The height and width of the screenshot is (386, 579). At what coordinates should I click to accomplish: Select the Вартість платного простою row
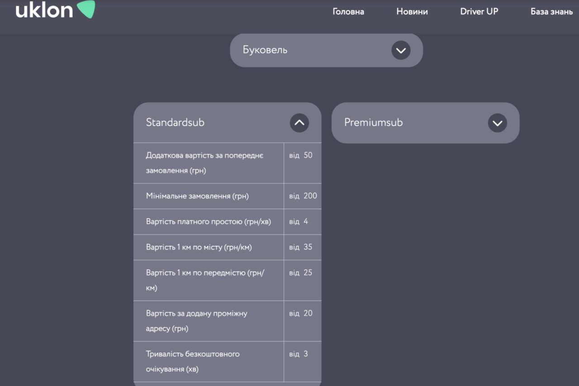click(208, 222)
